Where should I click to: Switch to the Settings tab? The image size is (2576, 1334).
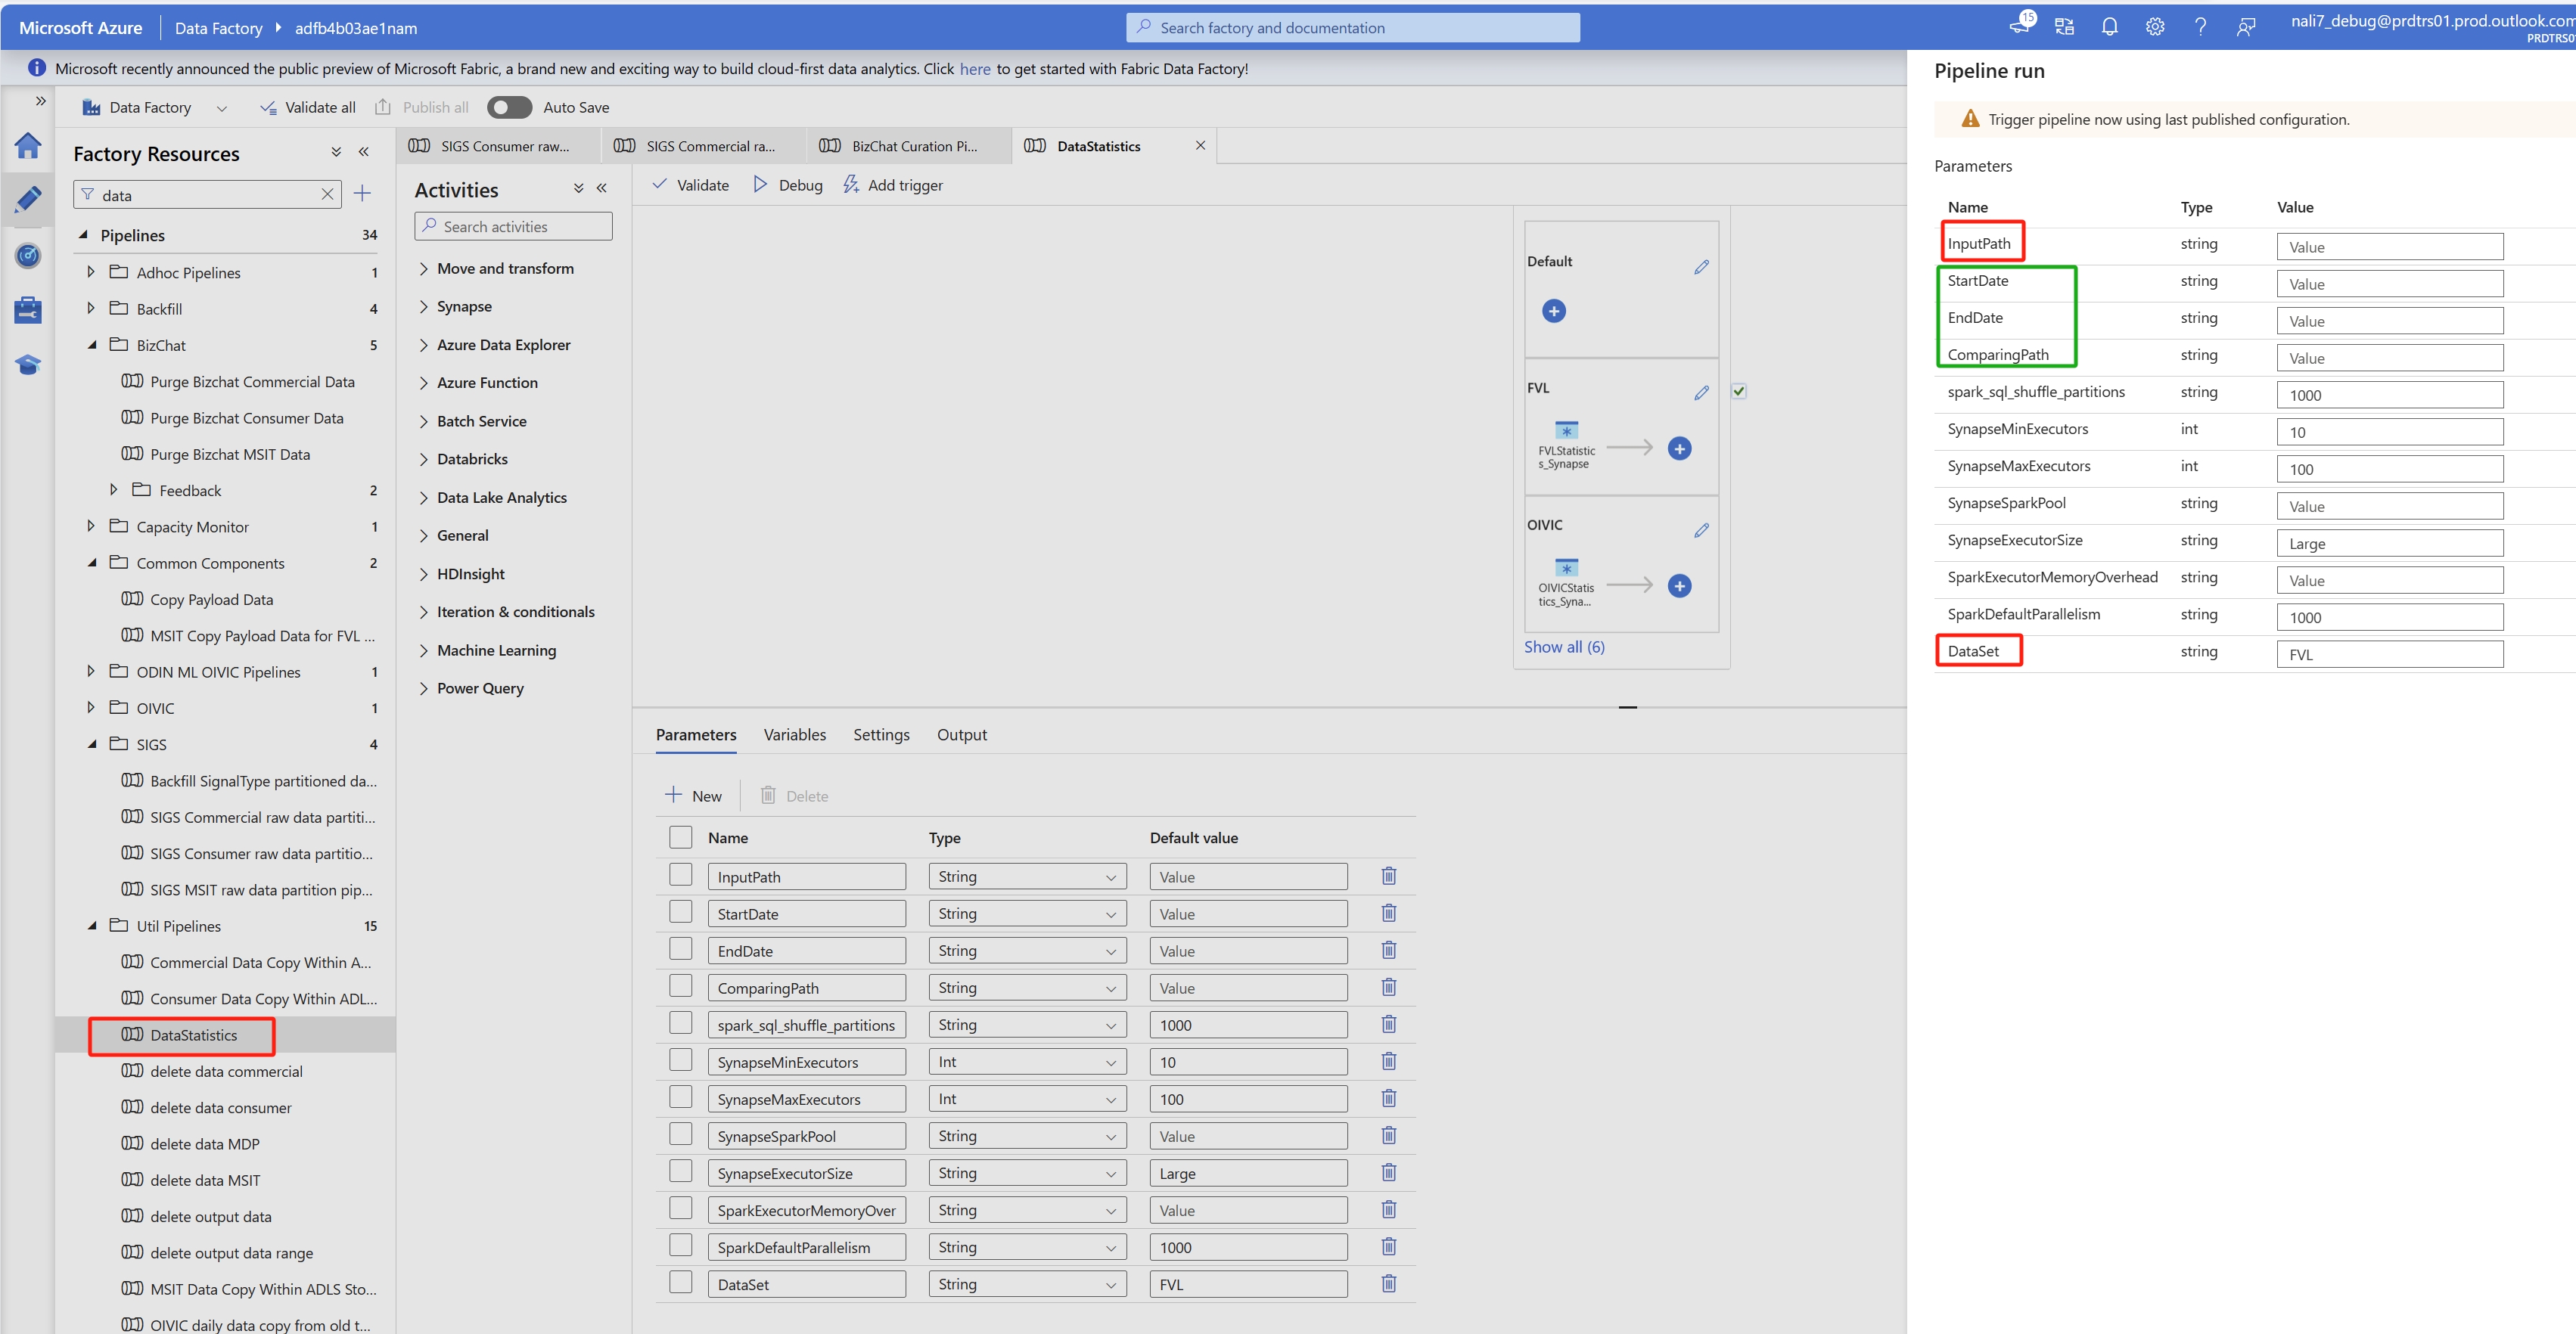click(881, 734)
